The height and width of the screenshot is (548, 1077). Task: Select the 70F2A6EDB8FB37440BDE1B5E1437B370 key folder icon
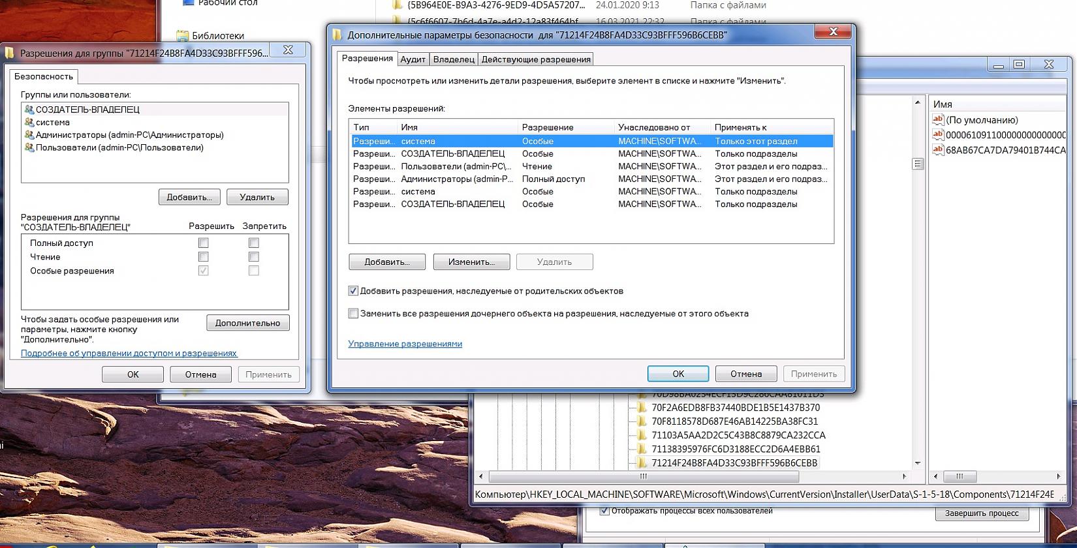[x=642, y=408]
